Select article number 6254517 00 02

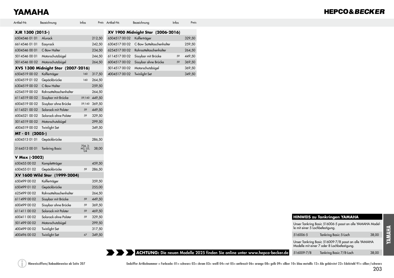pyautogui.click(x=119, y=50)
